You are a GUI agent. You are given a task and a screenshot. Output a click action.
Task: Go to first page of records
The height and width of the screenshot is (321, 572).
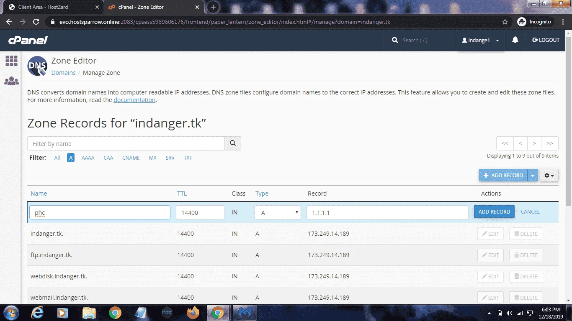pos(505,143)
